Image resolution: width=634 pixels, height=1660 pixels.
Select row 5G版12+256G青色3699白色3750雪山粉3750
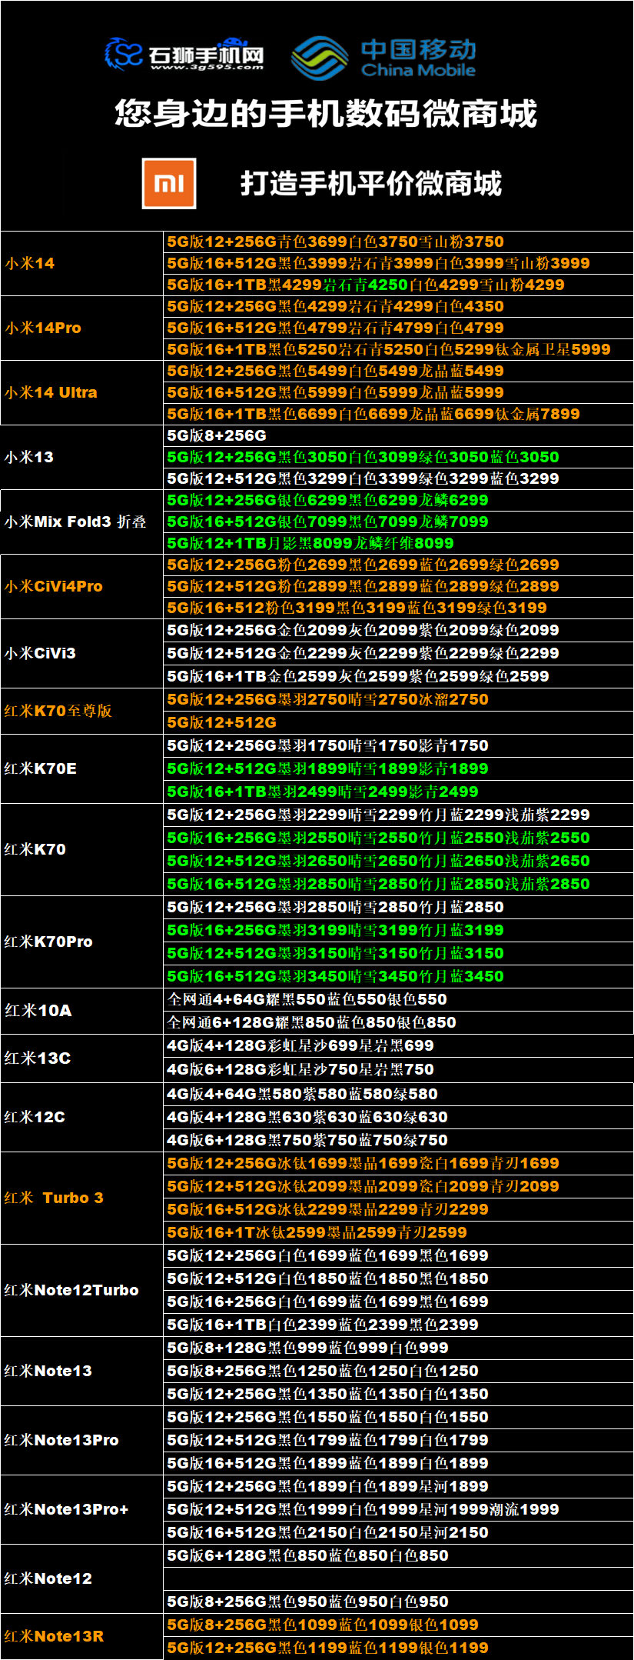coord(399,242)
